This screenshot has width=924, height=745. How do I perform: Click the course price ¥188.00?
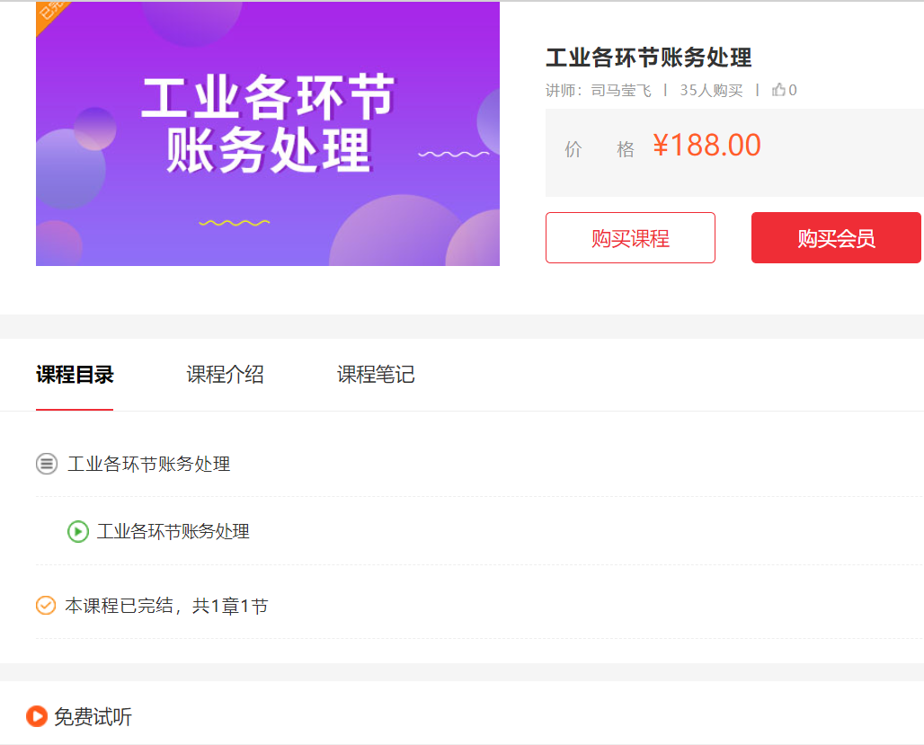point(707,144)
